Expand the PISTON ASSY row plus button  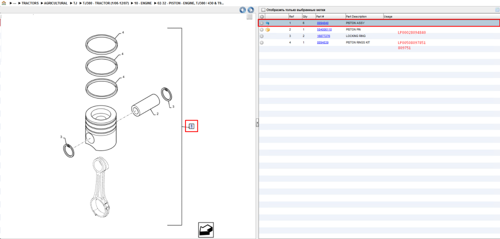[x=262, y=23]
